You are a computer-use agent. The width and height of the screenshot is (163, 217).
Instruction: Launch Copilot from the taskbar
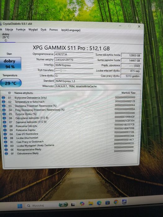(82, 204)
